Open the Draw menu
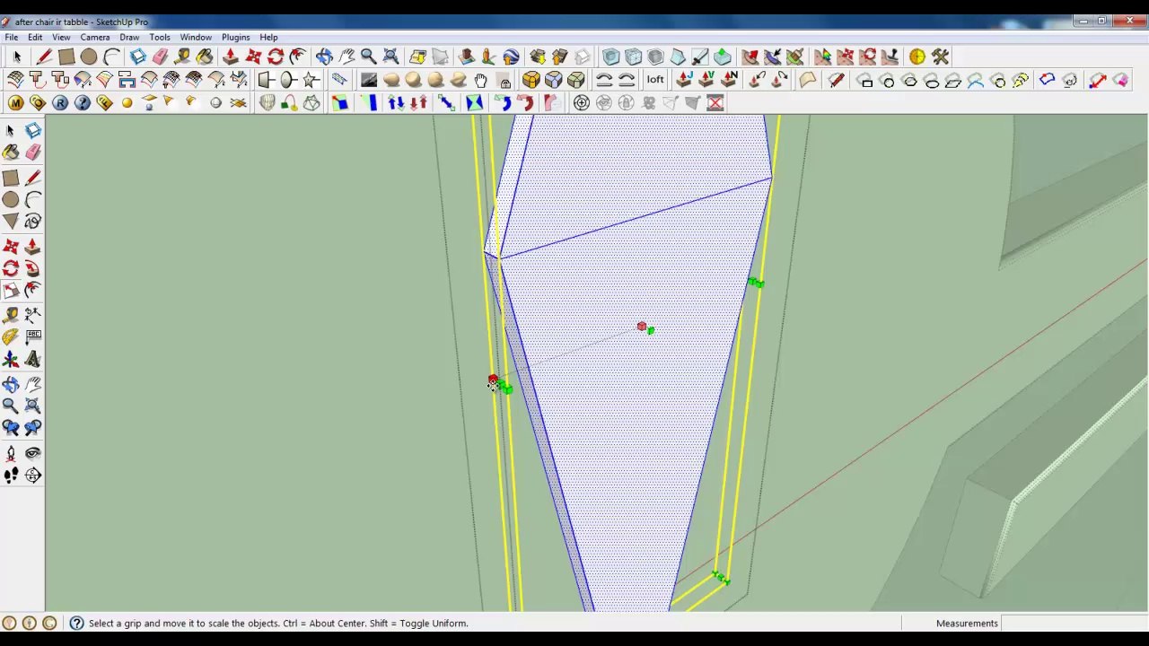This screenshot has width=1149, height=646. (x=129, y=38)
